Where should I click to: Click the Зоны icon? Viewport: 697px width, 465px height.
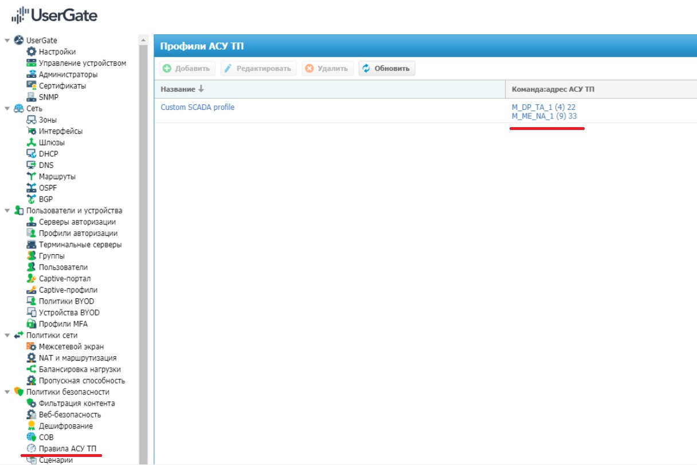(x=32, y=120)
